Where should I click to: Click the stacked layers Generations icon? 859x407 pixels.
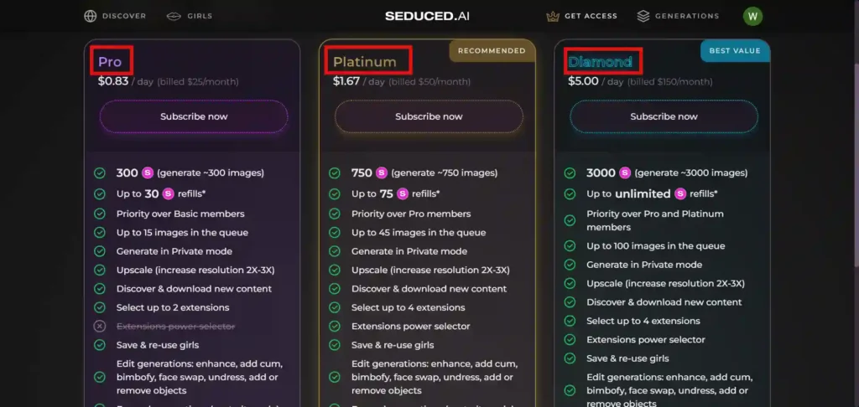click(643, 16)
